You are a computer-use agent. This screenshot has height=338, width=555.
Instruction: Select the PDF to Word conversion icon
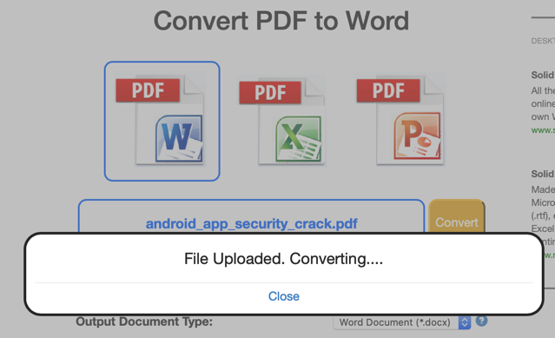[162, 121]
